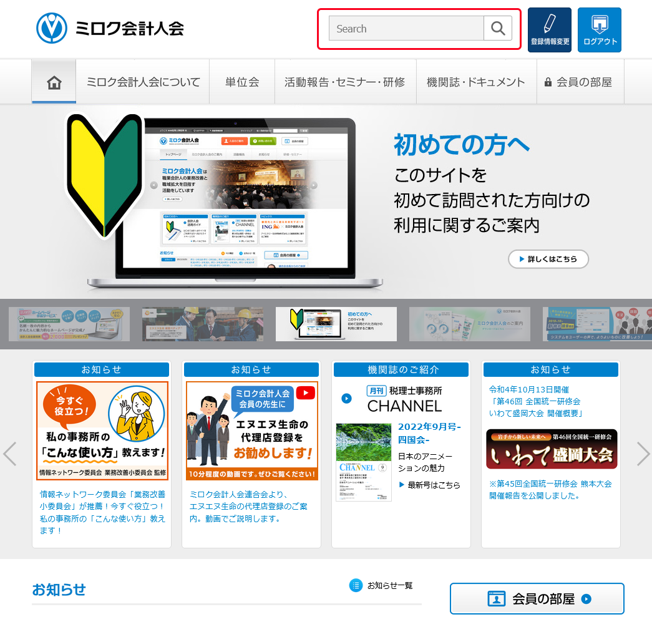Click lock icon in 会員の部屋 tab
This screenshot has height=627, width=652.
click(548, 82)
